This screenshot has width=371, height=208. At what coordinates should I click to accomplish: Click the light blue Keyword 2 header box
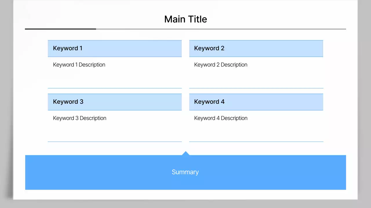pyautogui.click(x=275, y=49)
